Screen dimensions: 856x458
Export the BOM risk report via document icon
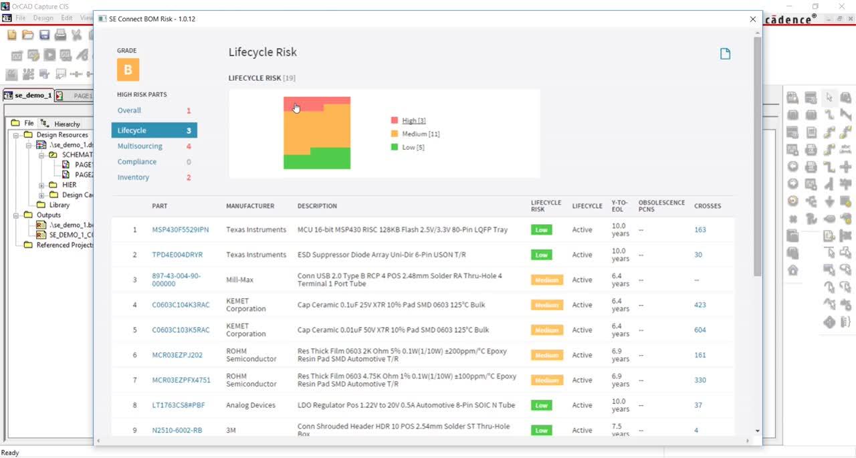[725, 54]
